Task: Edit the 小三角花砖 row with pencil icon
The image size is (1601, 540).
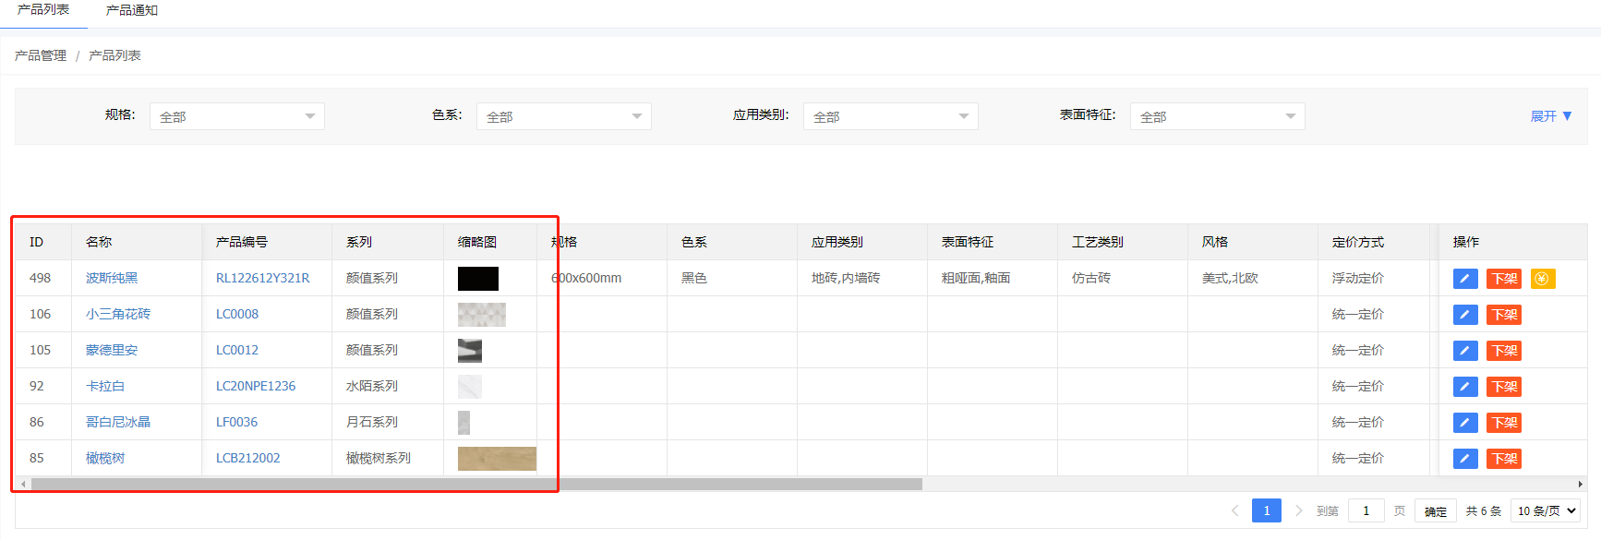Action: pos(1465,315)
